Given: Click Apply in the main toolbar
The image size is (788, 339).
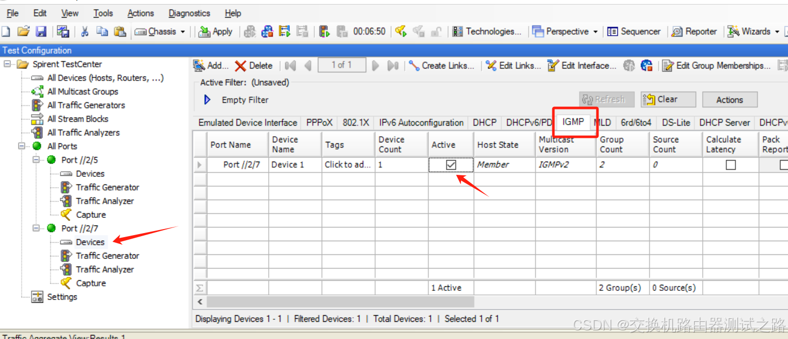Looking at the screenshot, I should click(x=216, y=31).
